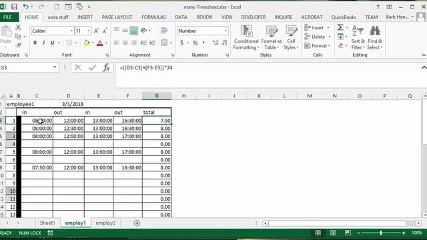
Task: Activate the Format Painter brush
Action: pyautogui.click(x=18, y=45)
